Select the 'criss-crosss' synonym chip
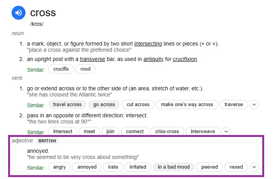This screenshot has height=179, width=275. pyautogui.click(x=167, y=132)
